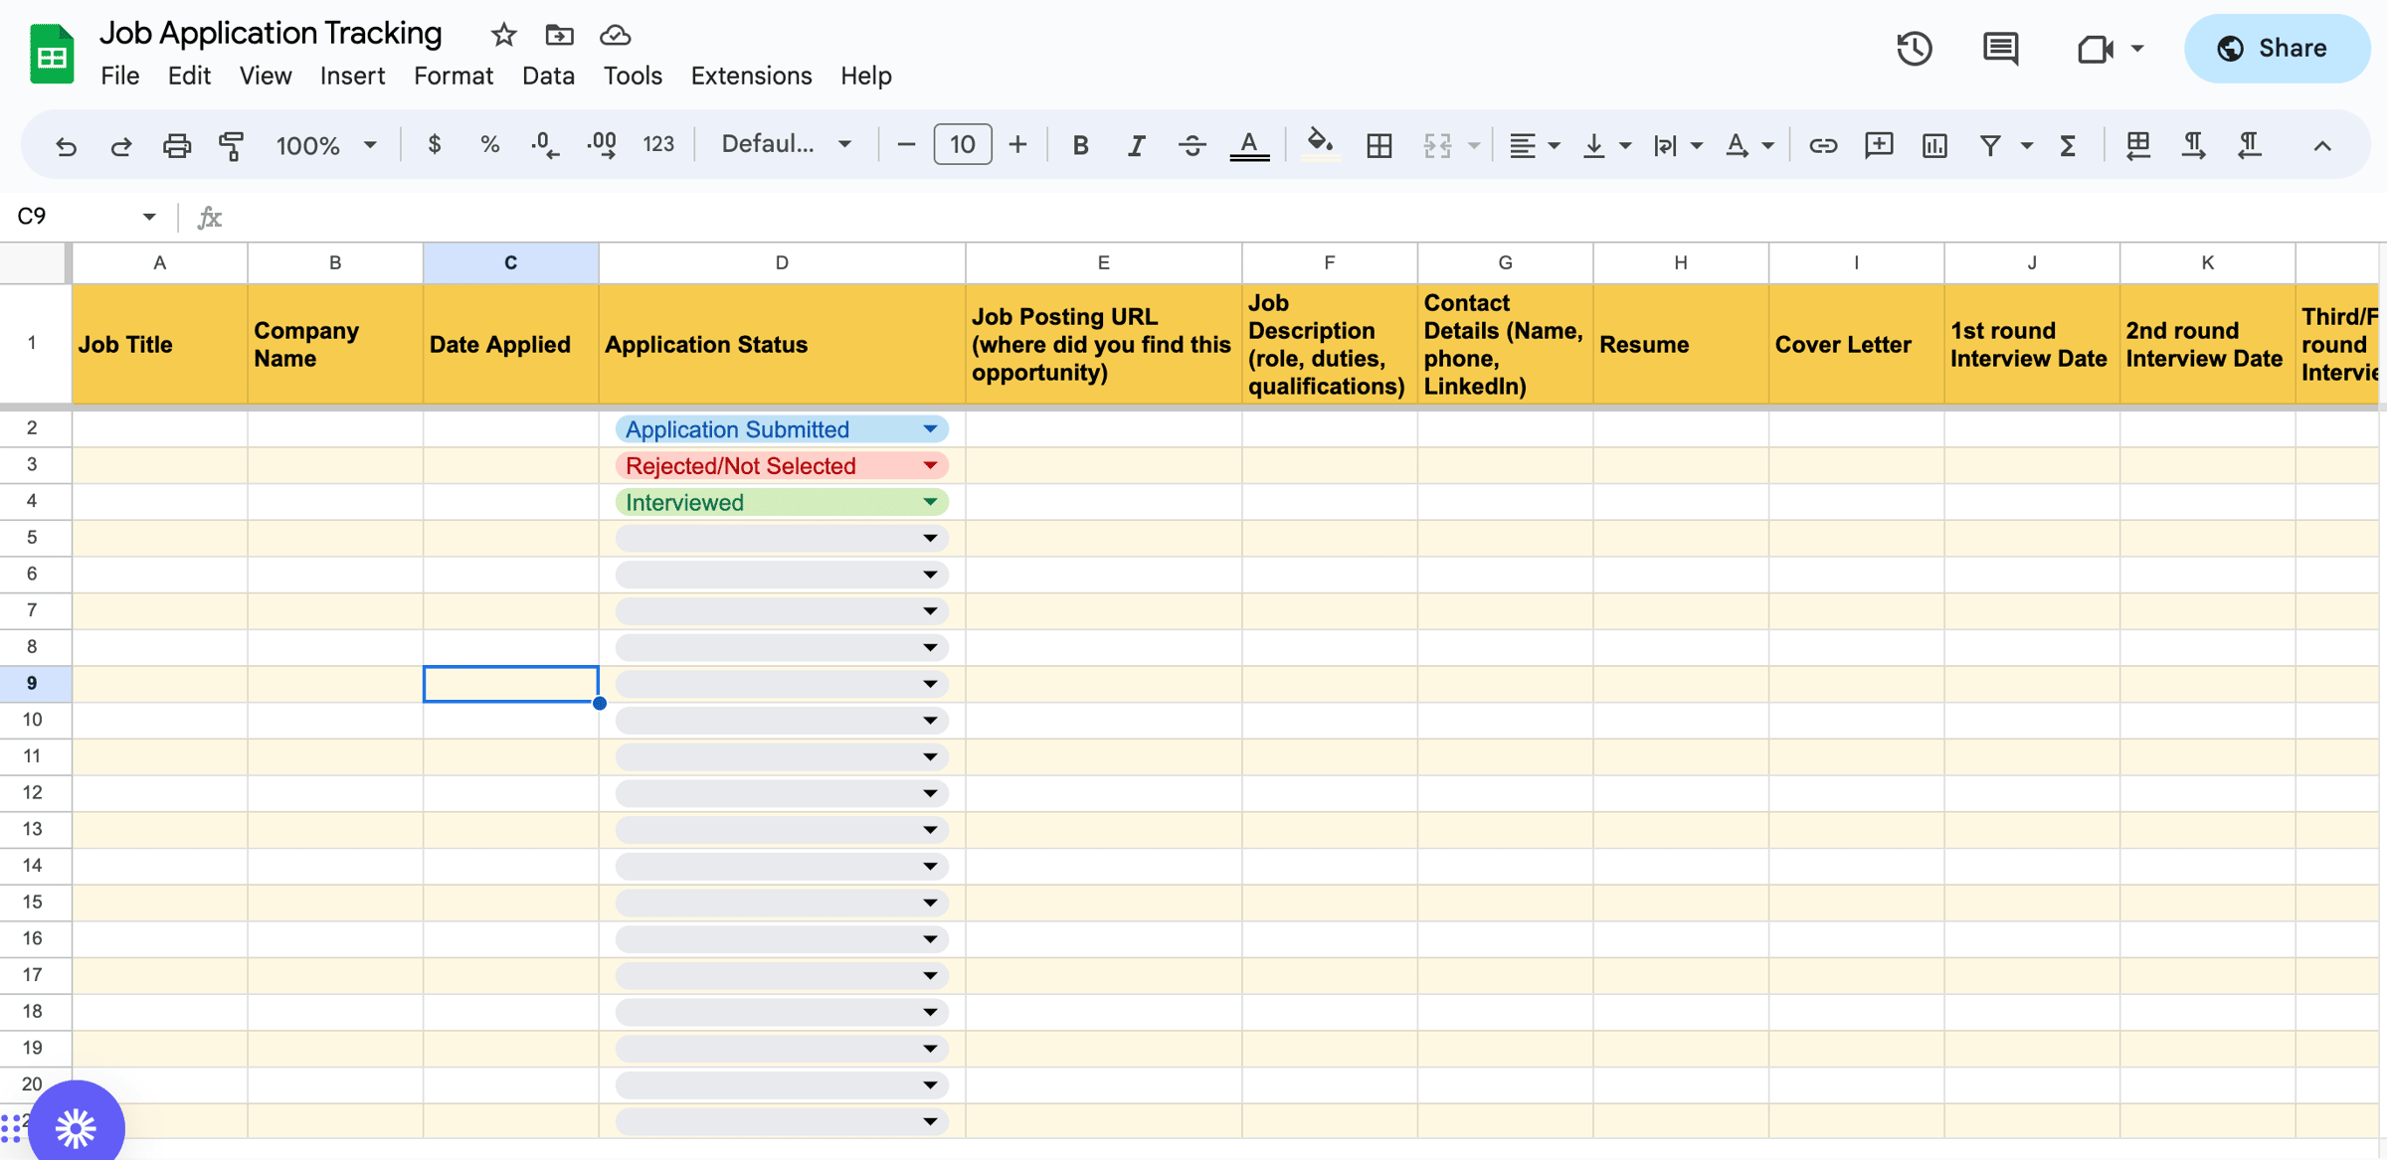This screenshot has height=1160, width=2387.
Task: Star the Job Application Tracking document
Action: click(503, 35)
